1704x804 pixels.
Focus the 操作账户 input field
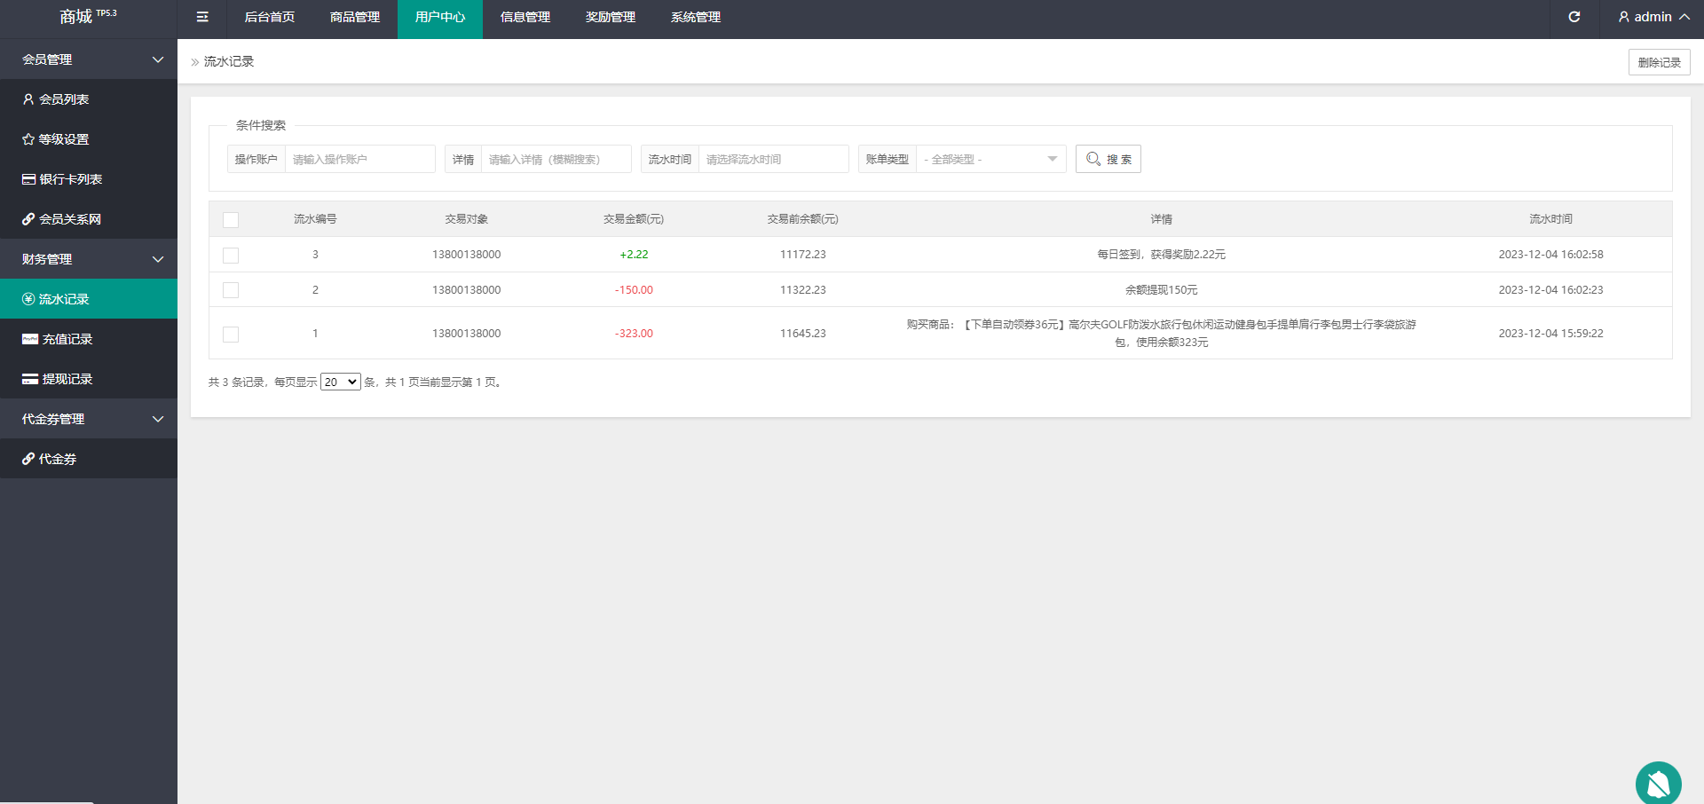(x=359, y=160)
